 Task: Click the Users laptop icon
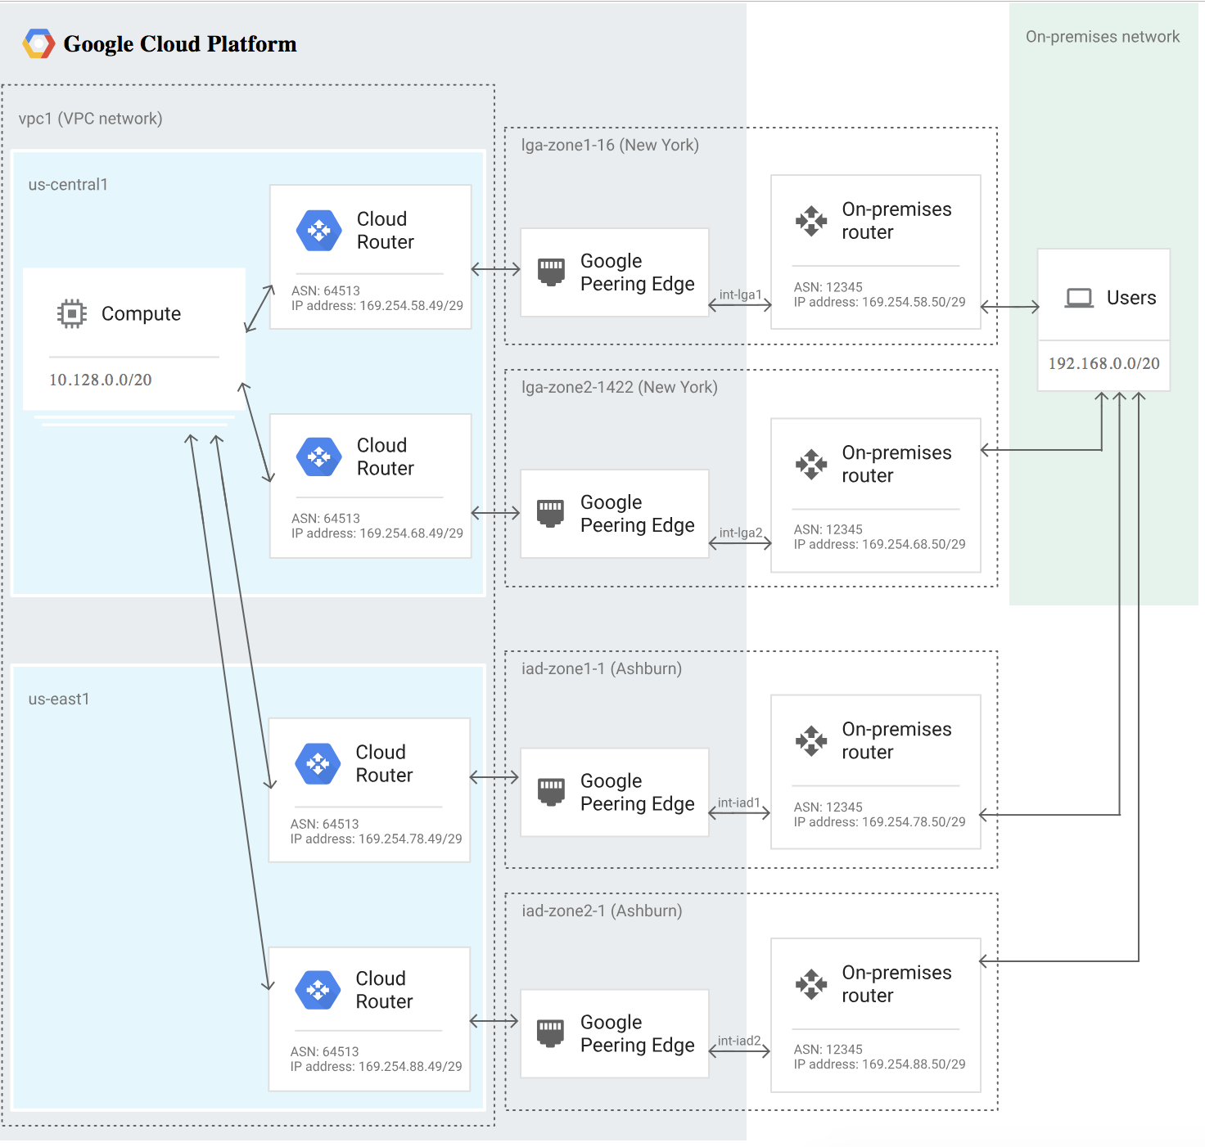click(x=1079, y=298)
